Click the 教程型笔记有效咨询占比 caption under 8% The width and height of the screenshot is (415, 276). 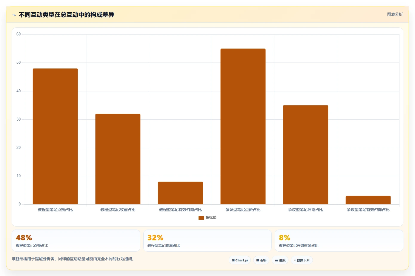(299, 246)
